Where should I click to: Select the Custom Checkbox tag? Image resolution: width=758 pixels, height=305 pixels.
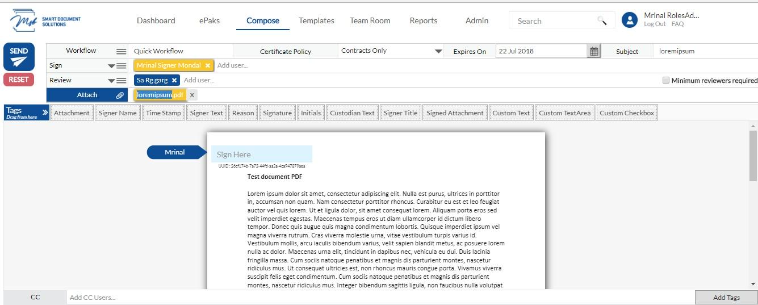point(627,112)
